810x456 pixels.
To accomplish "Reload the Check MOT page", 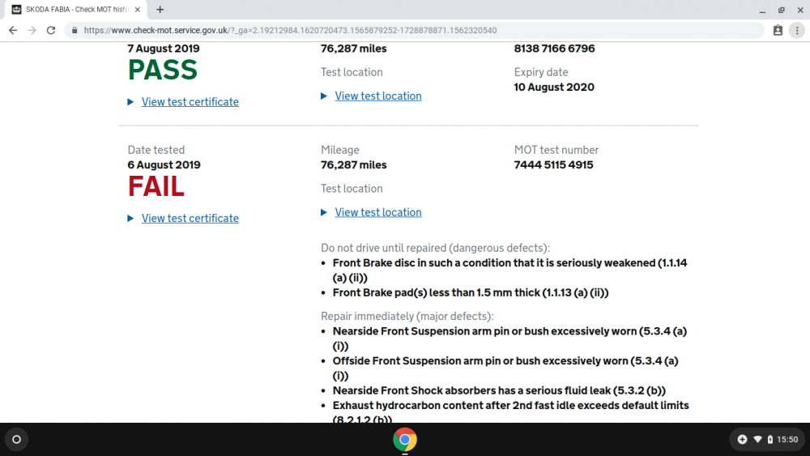I will [x=50, y=31].
